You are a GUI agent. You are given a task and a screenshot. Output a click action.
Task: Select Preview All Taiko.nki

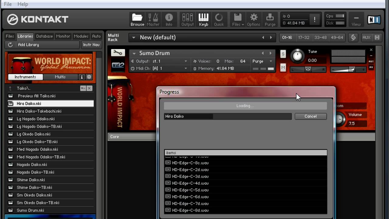(50, 96)
